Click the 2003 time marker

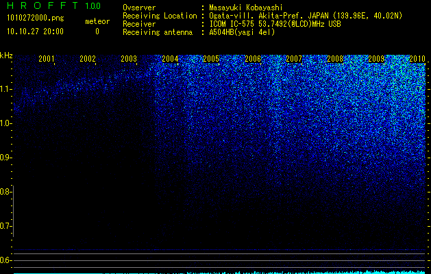point(129,59)
